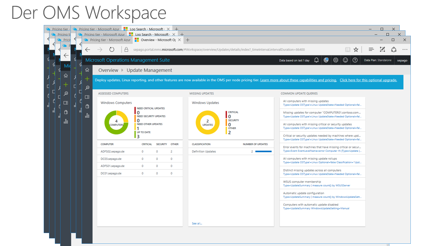Open the Edge hub lines menu
The image size is (434, 246).
[371, 50]
